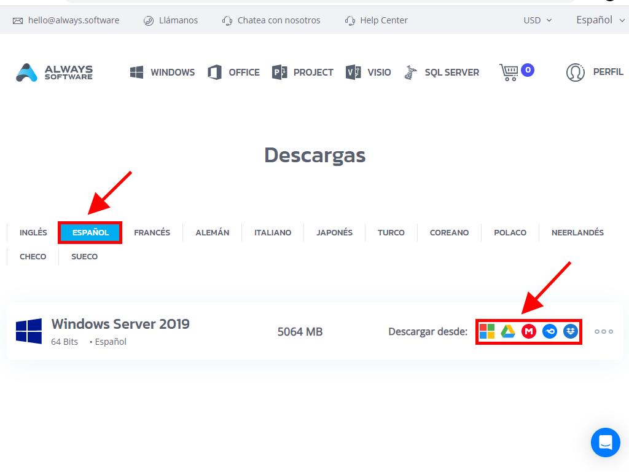Expand the USD currency dropdown
This screenshot has width=629, height=472.
click(537, 20)
